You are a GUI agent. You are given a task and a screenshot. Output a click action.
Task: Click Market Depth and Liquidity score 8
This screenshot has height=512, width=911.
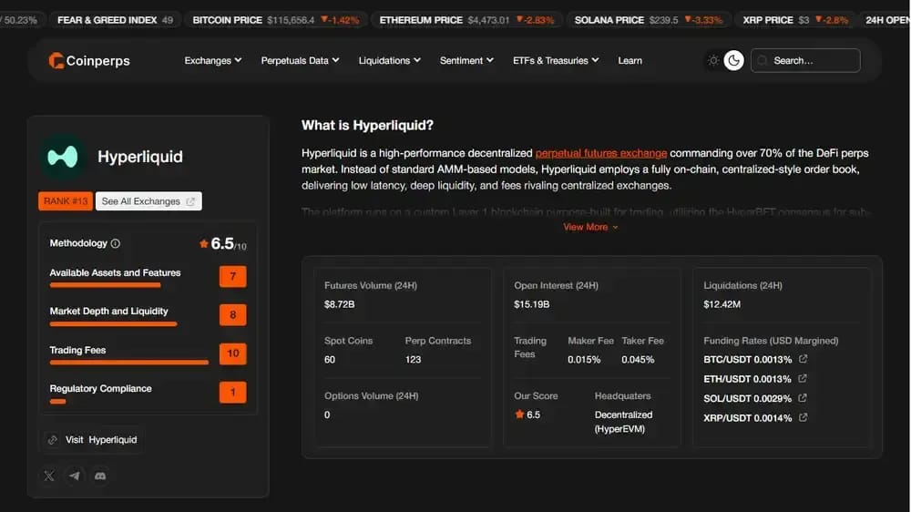tap(232, 315)
